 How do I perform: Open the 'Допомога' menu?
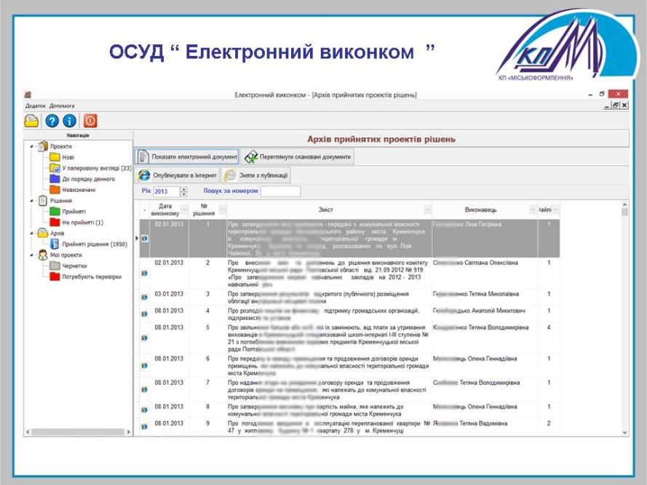coord(62,106)
